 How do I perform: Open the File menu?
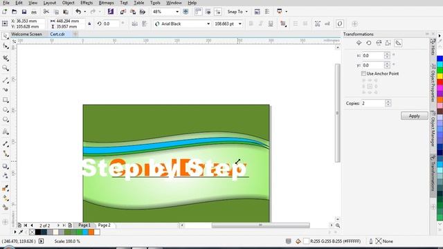coord(6,3)
